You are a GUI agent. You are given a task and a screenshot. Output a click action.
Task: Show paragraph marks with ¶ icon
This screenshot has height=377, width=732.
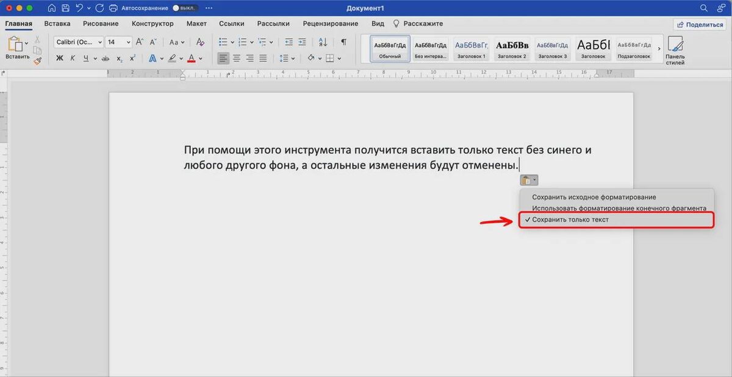click(343, 41)
